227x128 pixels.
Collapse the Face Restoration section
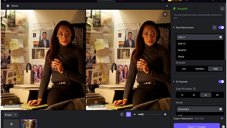click(x=174, y=27)
